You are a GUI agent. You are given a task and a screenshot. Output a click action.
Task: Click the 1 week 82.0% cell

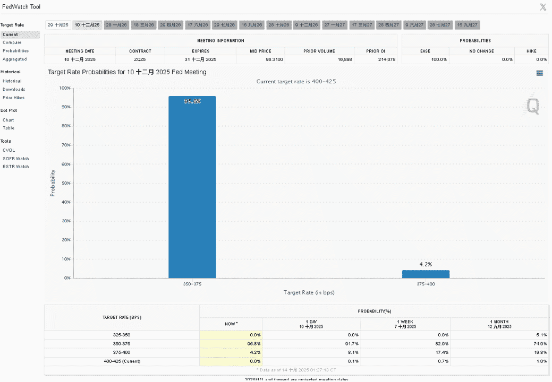405,344
